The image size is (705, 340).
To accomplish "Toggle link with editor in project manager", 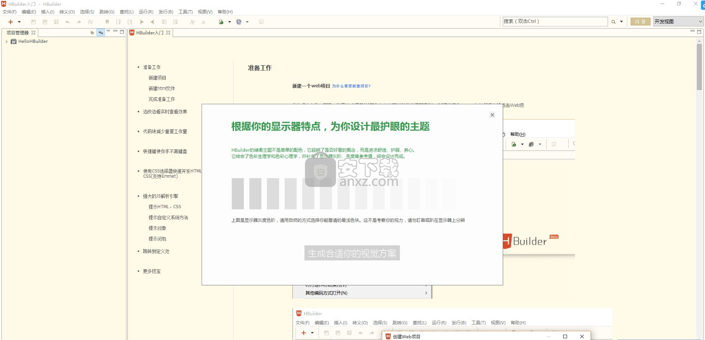I will 101,33.
